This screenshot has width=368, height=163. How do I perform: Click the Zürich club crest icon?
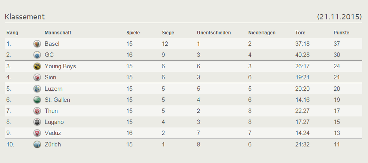[37, 144]
